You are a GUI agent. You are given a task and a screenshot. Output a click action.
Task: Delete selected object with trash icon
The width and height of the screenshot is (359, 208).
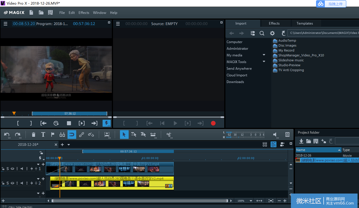coord(34,135)
